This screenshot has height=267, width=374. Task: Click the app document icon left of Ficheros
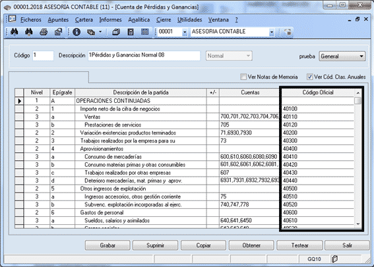coord(12,19)
